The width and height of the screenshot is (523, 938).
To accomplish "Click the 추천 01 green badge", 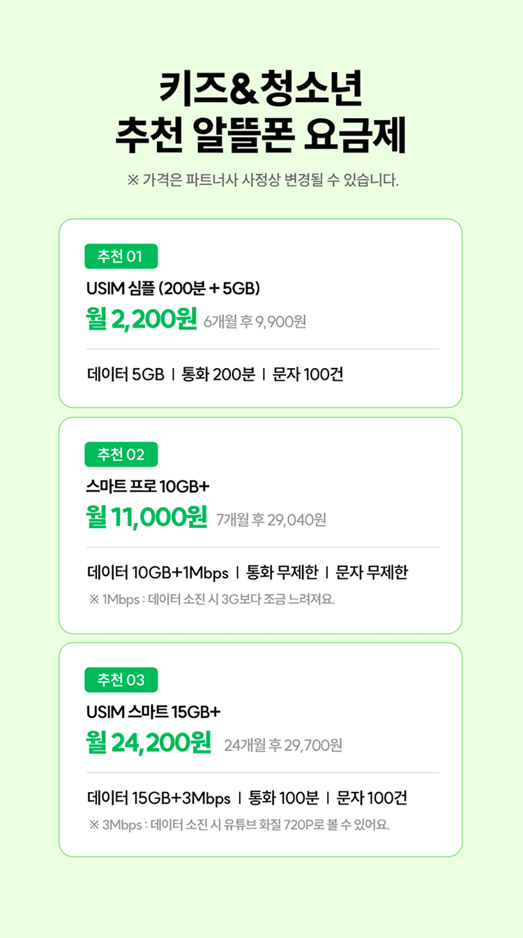I will click(121, 256).
